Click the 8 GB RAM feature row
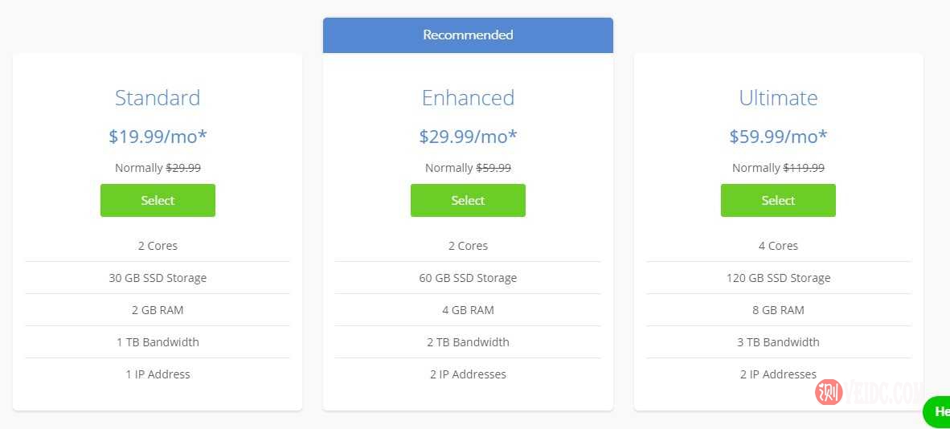Screen dimensions: 950x429 [778, 310]
